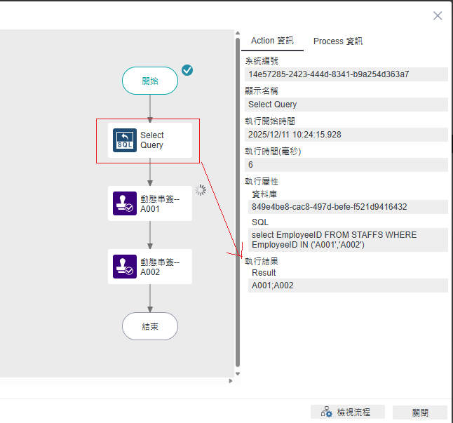Click the 系統編號 value field
453x423 pixels.
[x=346, y=74]
